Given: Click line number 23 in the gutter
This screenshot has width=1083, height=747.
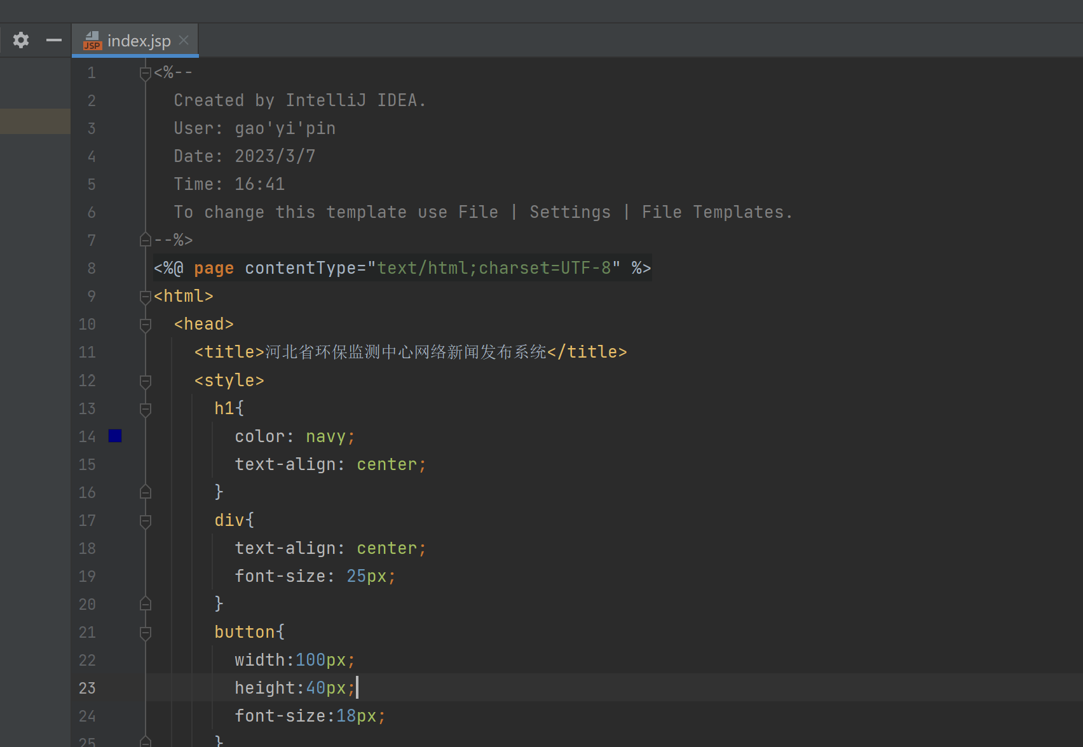Looking at the screenshot, I should (87, 688).
